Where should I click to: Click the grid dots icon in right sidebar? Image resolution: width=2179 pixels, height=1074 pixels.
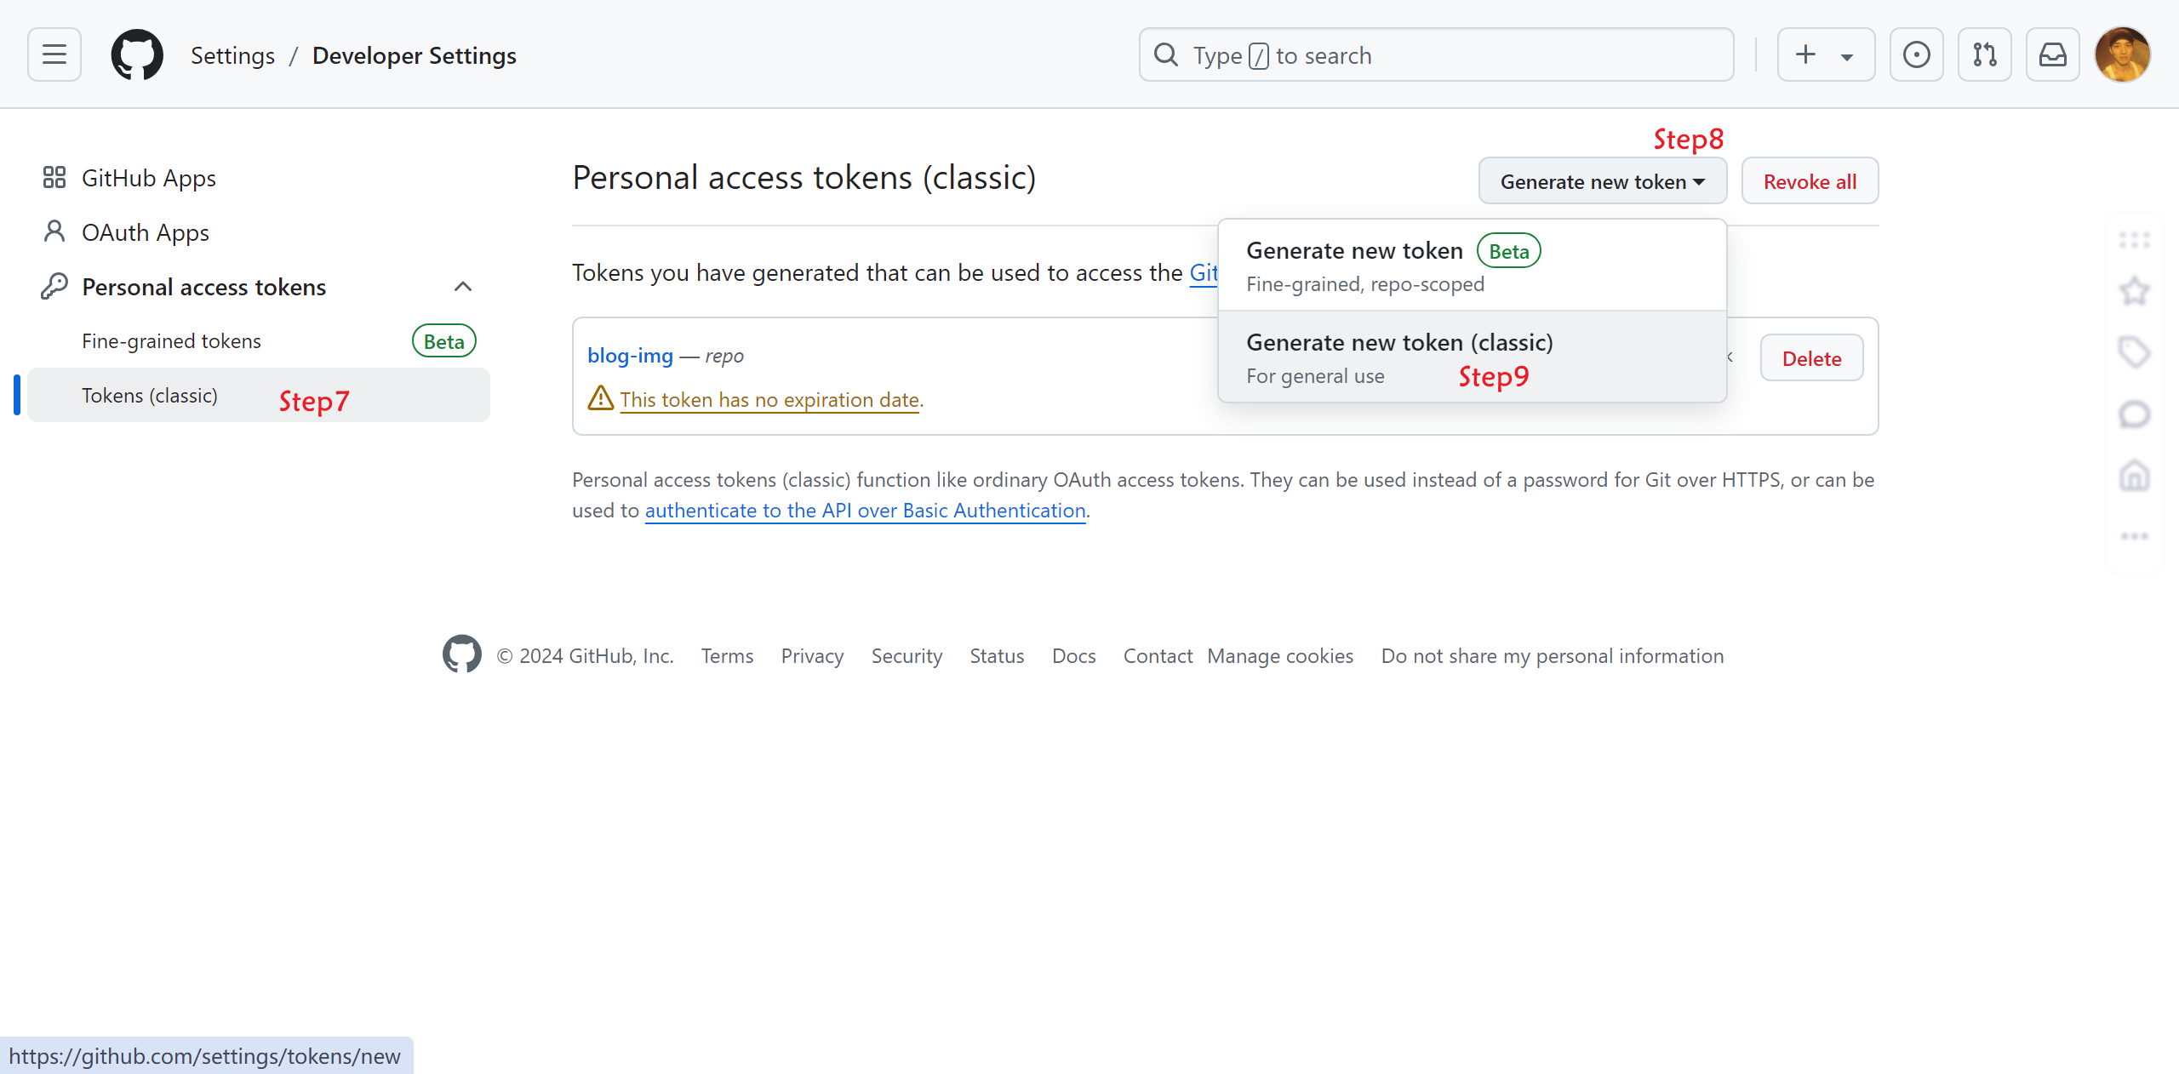pos(2134,240)
